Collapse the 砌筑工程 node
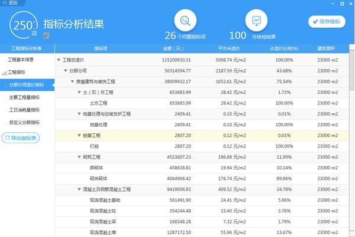This screenshot has height=237, width=355. 79,157
